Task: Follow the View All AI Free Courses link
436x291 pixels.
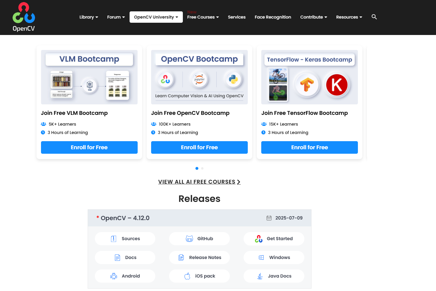Action: click(199, 182)
